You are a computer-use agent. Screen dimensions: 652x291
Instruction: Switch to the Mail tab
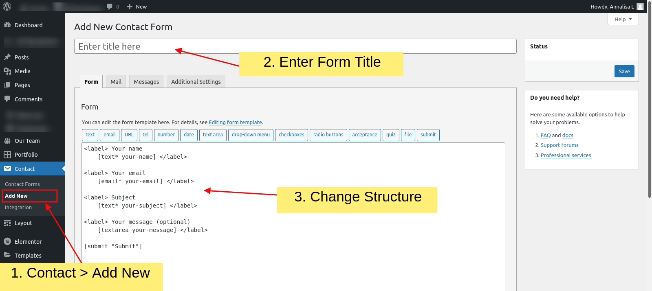[x=116, y=81]
